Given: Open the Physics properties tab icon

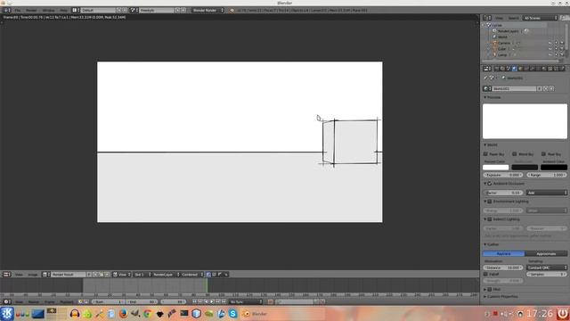Looking at the screenshot, I should [562, 69].
